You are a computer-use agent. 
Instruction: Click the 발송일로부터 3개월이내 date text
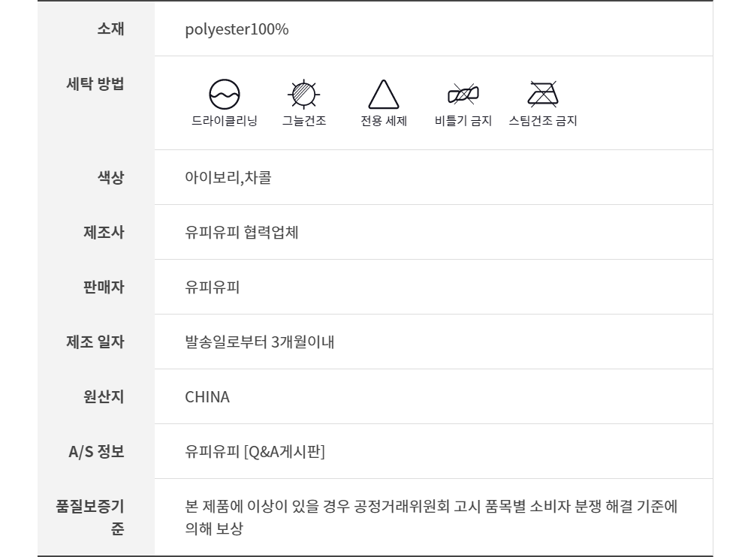click(x=259, y=342)
